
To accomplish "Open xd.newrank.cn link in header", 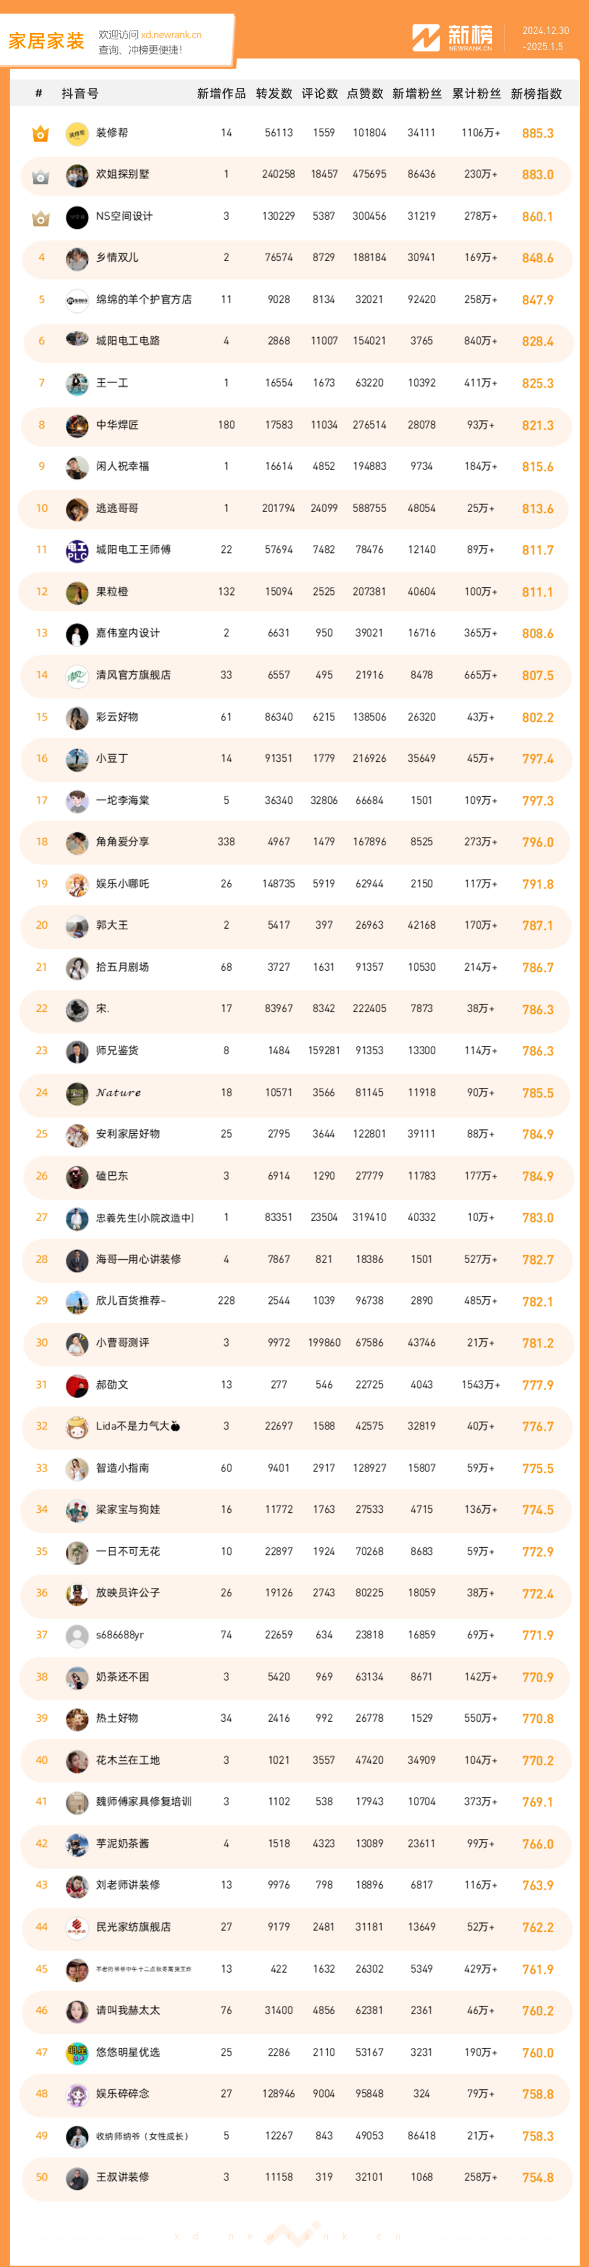I will pyautogui.click(x=171, y=35).
